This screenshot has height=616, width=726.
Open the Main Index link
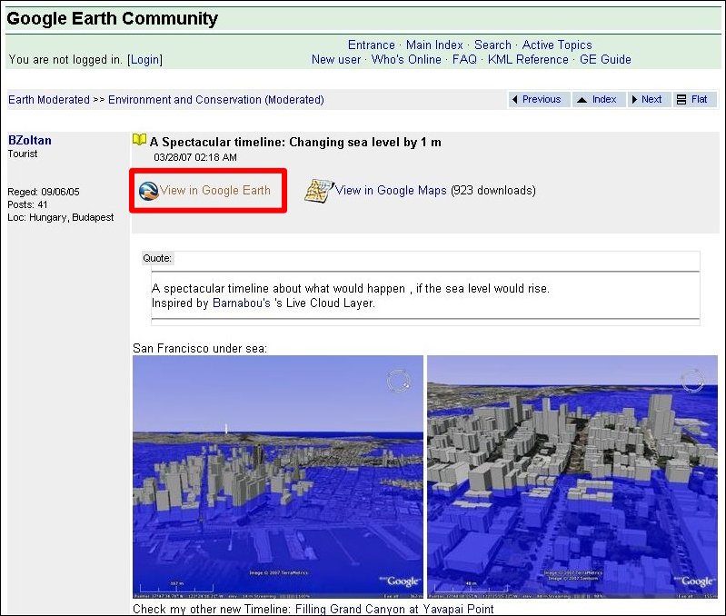coord(434,45)
